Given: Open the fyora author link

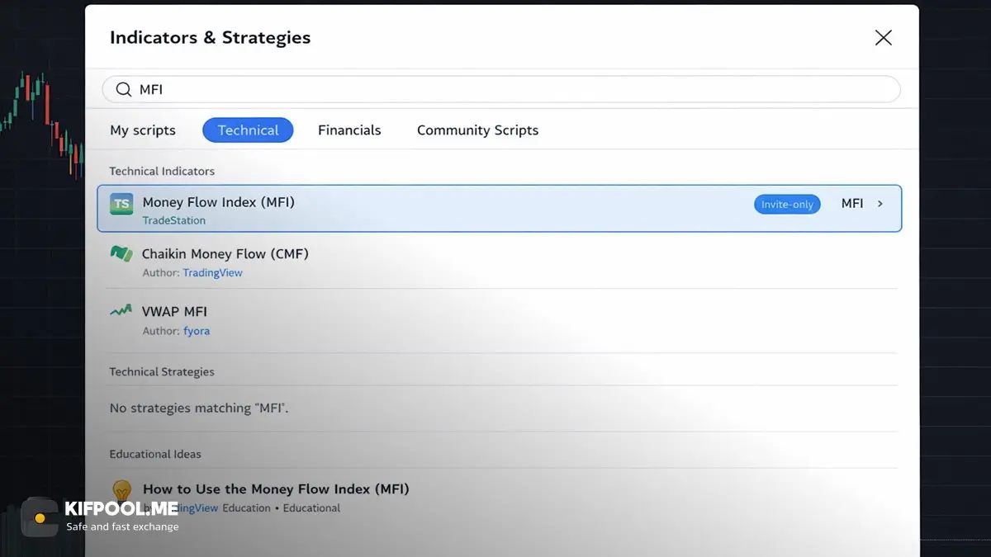Looking at the screenshot, I should [197, 331].
